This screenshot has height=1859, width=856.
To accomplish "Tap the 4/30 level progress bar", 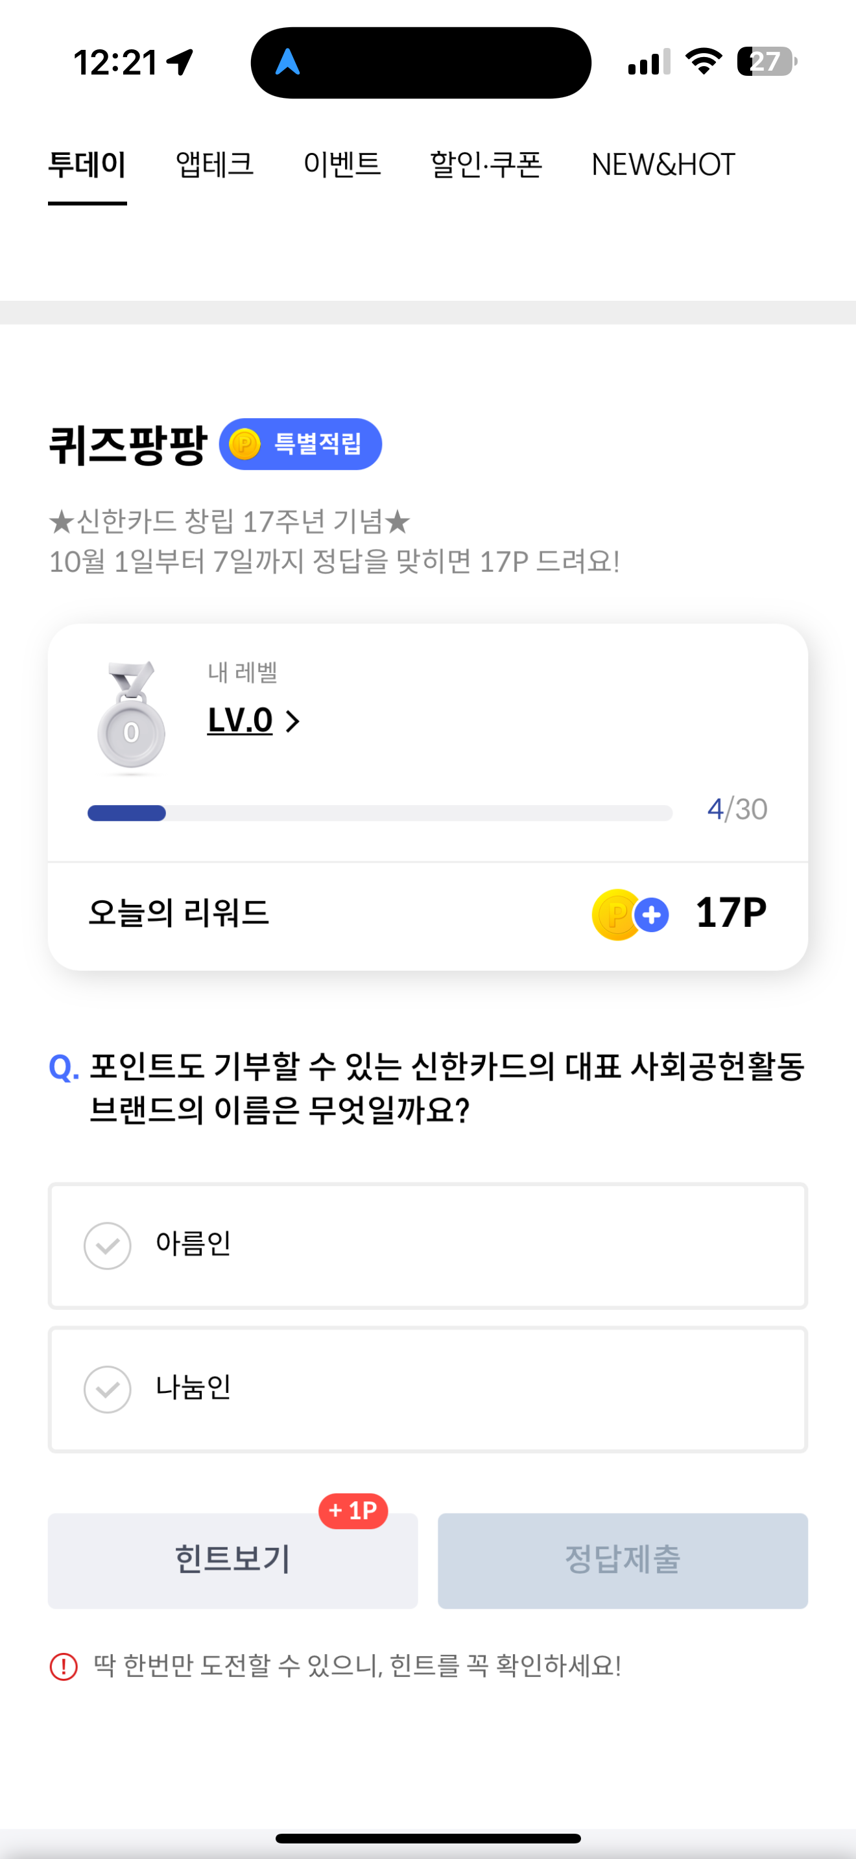I will click(x=379, y=813).
